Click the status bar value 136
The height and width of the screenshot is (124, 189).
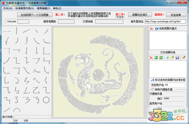click(x=15, y=120)
